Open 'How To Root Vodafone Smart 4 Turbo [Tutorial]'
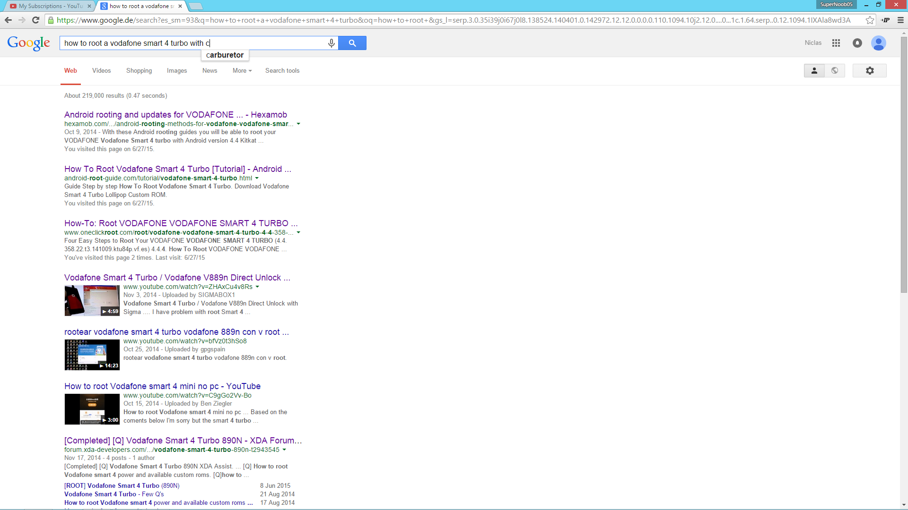The image size is (908, 510). [178, 169]
